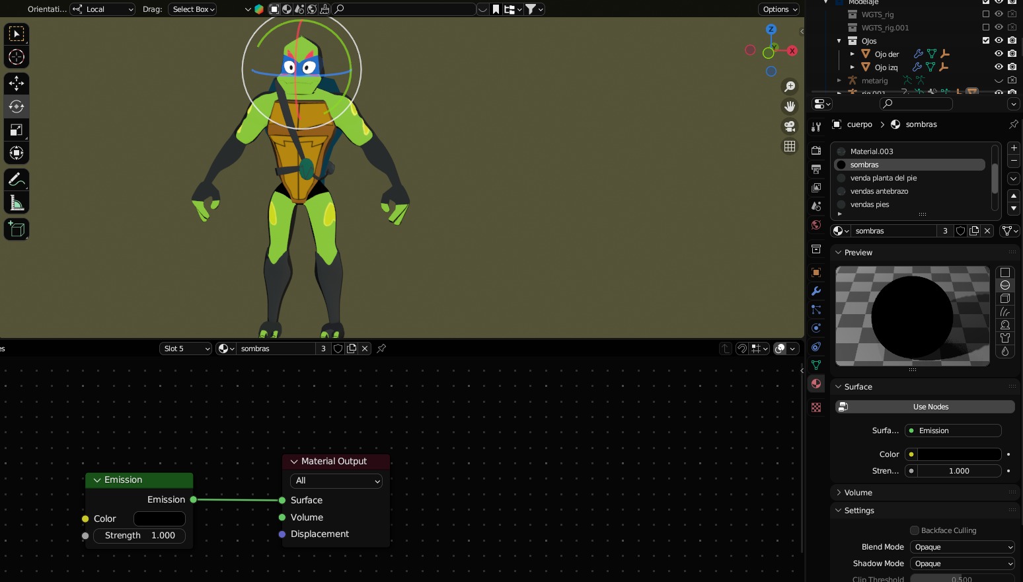Pin the node editor material

pos(381,349)
